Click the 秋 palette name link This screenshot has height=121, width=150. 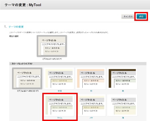tap(91, 91)
